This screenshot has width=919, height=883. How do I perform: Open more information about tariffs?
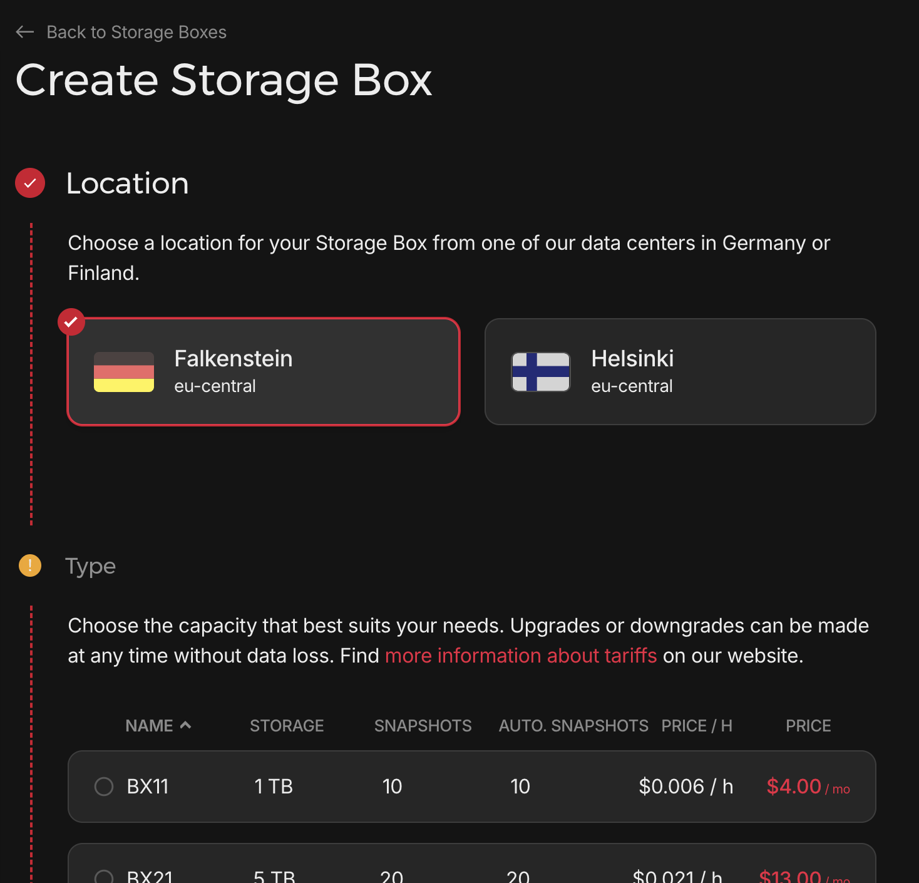click(x=521, y=655)
